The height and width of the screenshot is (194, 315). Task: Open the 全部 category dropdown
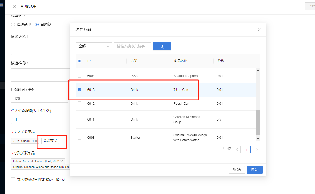(x=94, y=47)
